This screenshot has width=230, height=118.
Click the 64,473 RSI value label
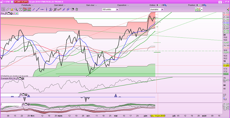pyautogui.click(x=226, y=80)
